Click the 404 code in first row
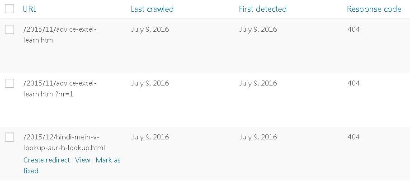 pos(353,30)
